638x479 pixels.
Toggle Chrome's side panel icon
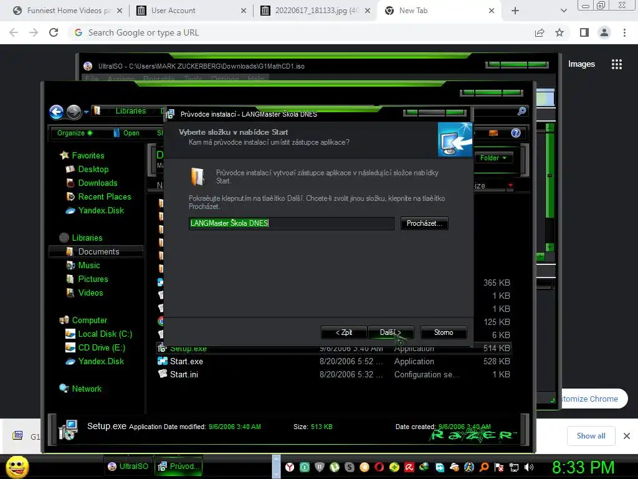tap(584, 32)
